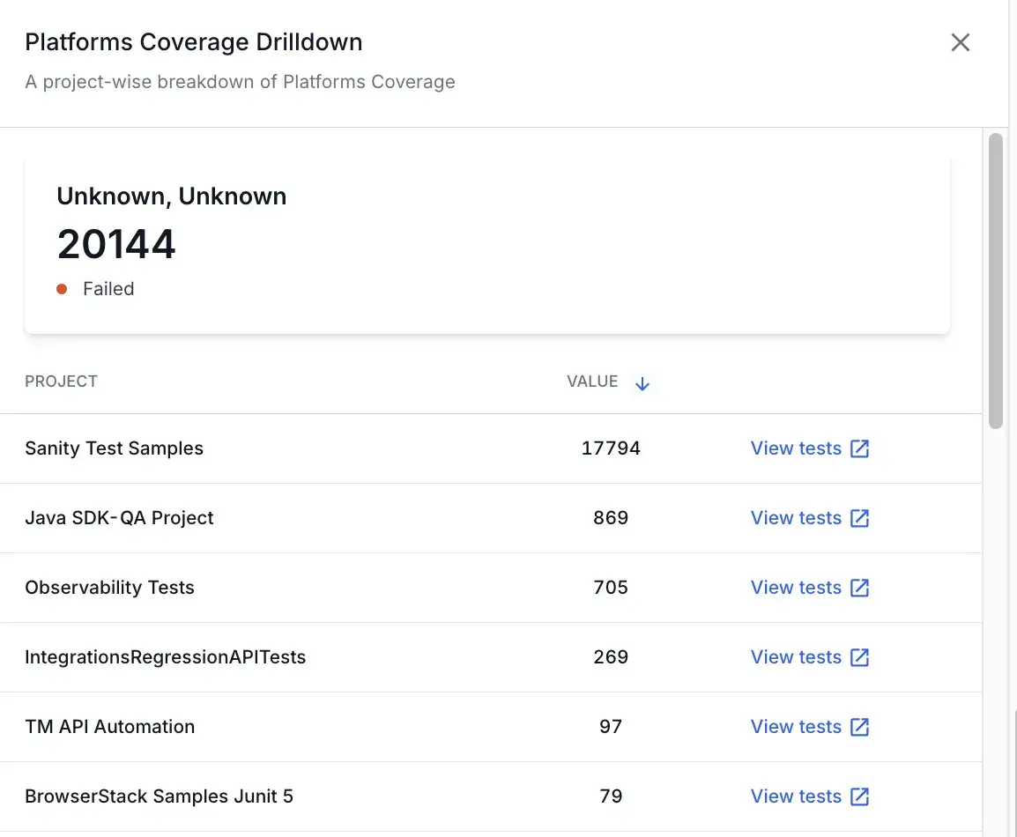The image size is (1017, 837).
Task: Open external-link icon for Sanity Test Samples
Action: point(859,448)
